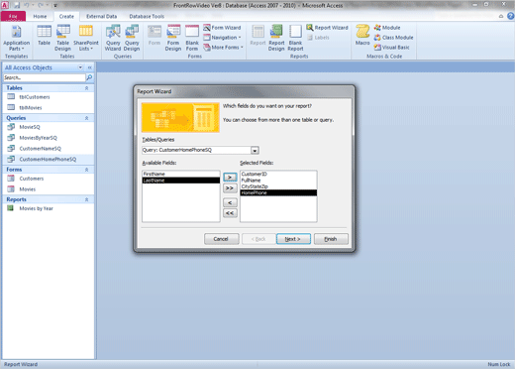Screen dimensions: 515x369
Task: Collapse the Forms group
Action: 86,170
